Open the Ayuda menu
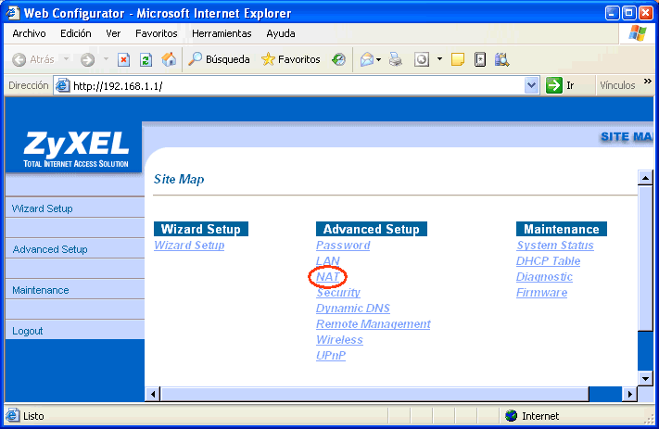The image size is (659, 429). (x=281, y=33)
